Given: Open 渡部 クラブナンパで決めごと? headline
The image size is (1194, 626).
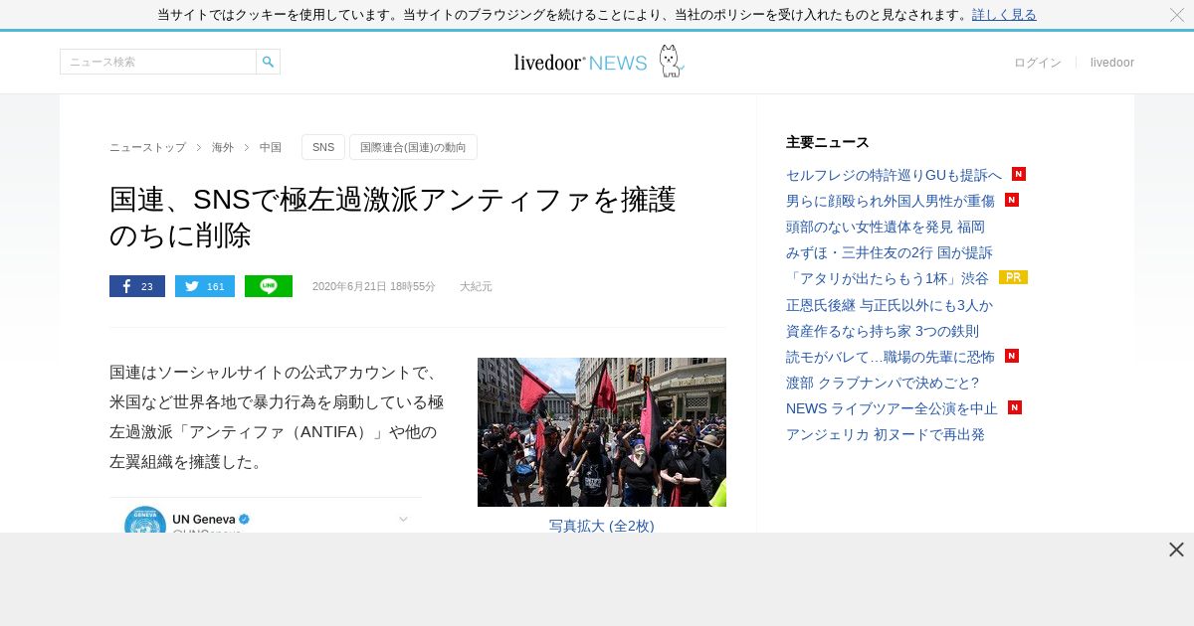Looking at the screenshot, I should (884, 382).
